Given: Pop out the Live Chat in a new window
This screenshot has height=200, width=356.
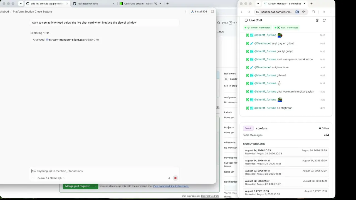Looking at the screenshot, I should (324, 20).
